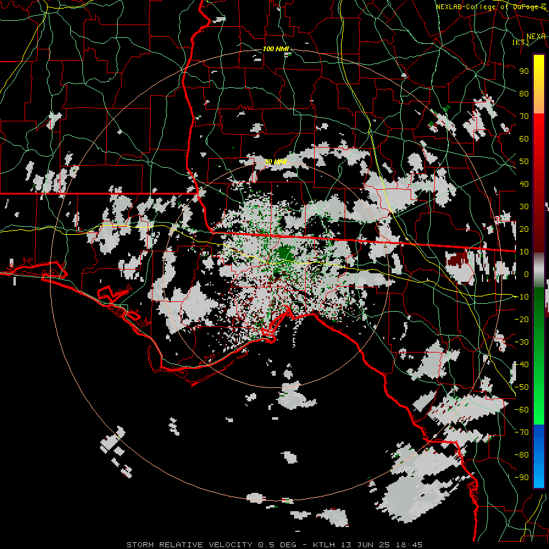The width and height of the screenshot is (549, 549).
Task: Click the "80" value on velocity scale
Action: click(524, 93)
